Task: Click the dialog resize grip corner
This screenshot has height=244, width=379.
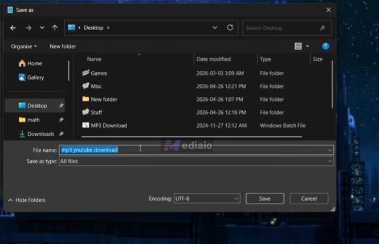Action: click(333, 209)
